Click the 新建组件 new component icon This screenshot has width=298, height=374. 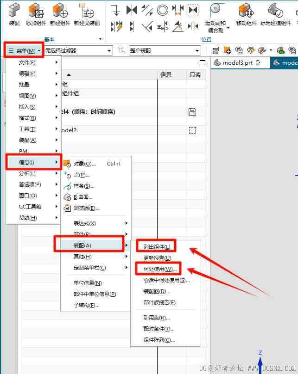point(60,11)
